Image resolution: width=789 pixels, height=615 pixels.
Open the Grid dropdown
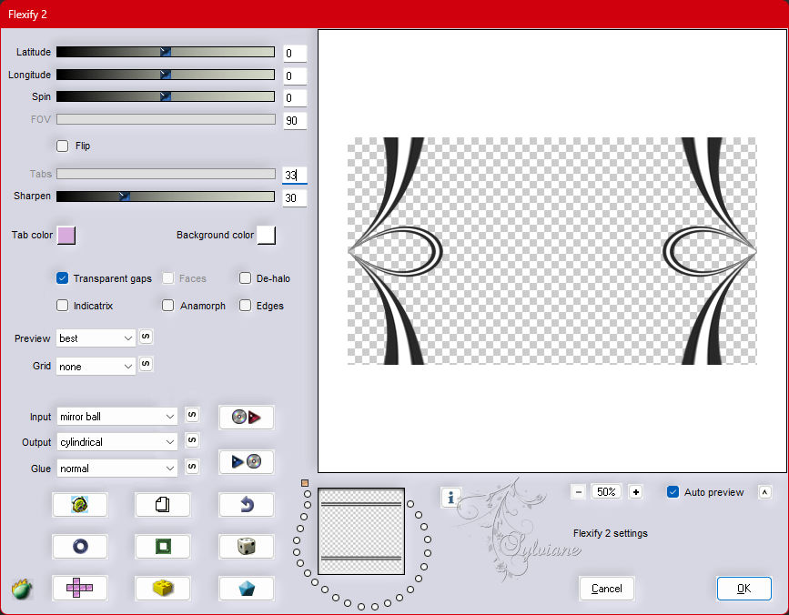96,367
